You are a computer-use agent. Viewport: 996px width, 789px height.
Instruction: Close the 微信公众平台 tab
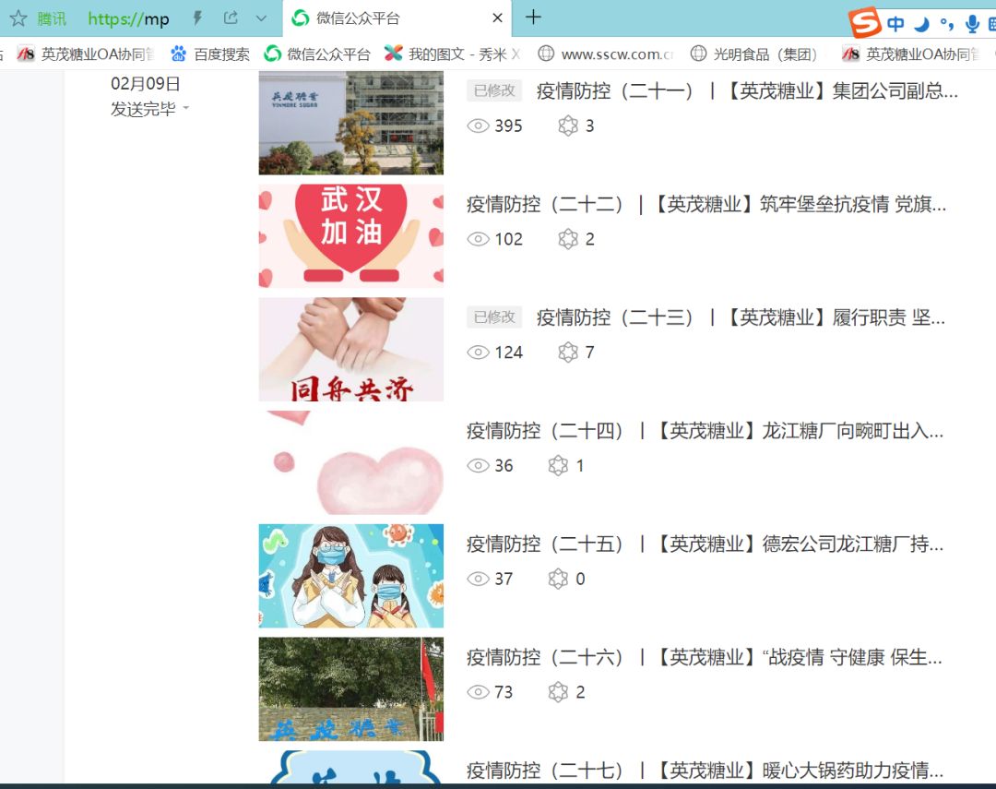(497, 18)
